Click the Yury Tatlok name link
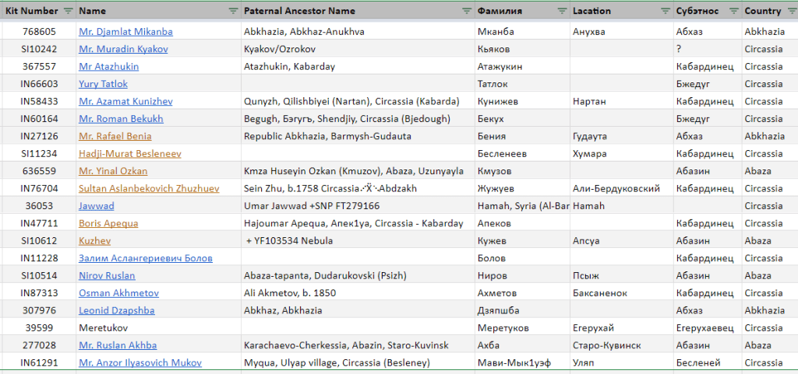Viewport: 798px width, 374px height. (x=103, y=84)
